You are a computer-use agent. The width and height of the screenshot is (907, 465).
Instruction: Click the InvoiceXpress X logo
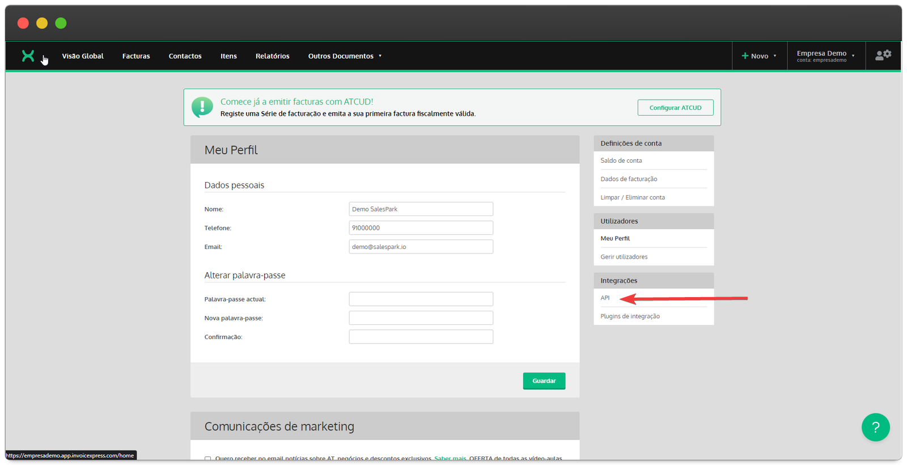coord(28,56)
